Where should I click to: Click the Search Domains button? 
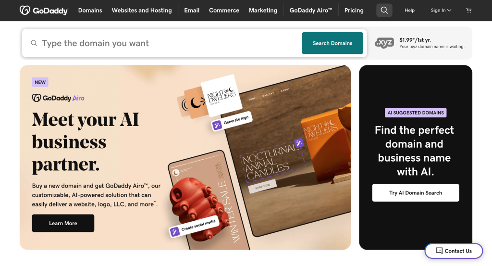(x=332, y=43)
